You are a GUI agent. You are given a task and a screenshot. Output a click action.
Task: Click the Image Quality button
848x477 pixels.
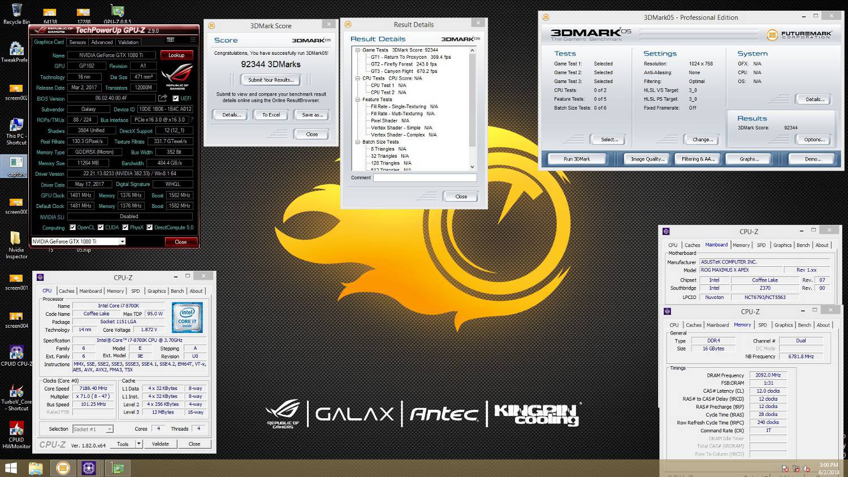647,159
